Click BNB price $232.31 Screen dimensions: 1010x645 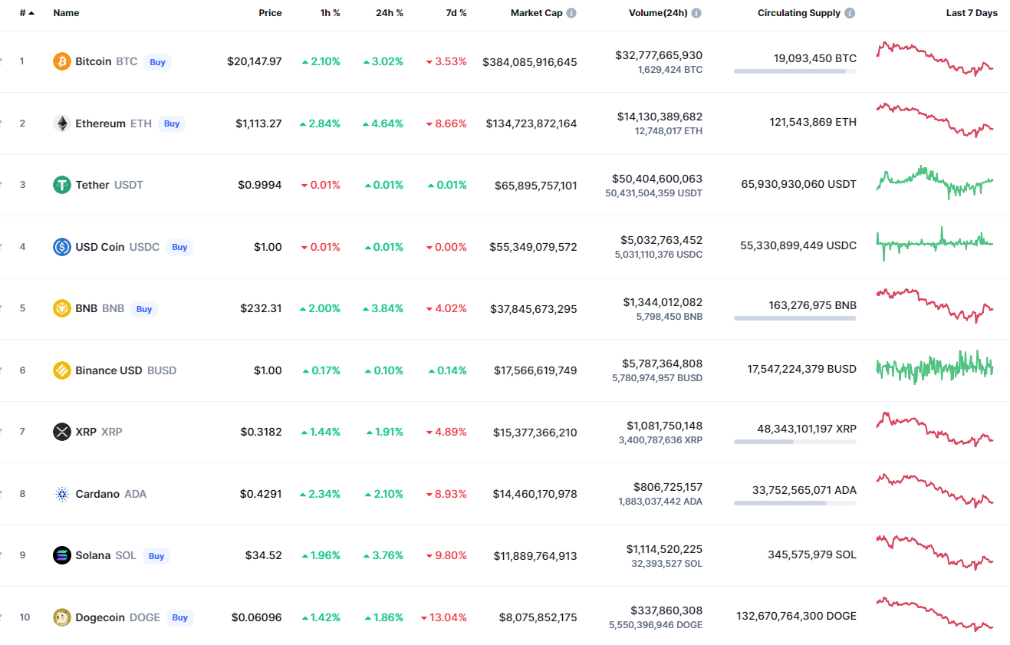click(261, 308)
